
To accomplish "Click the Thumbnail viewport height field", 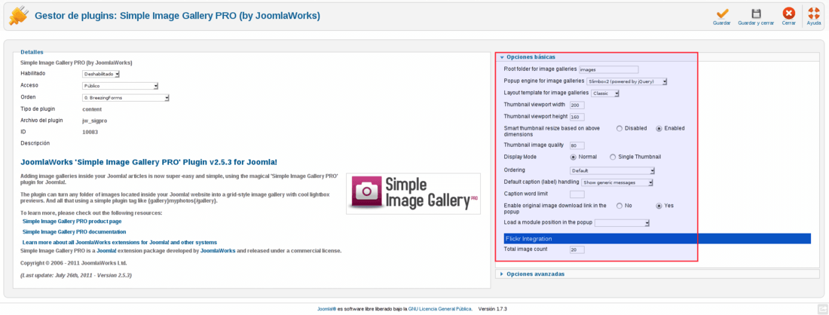I will [577, 117].
